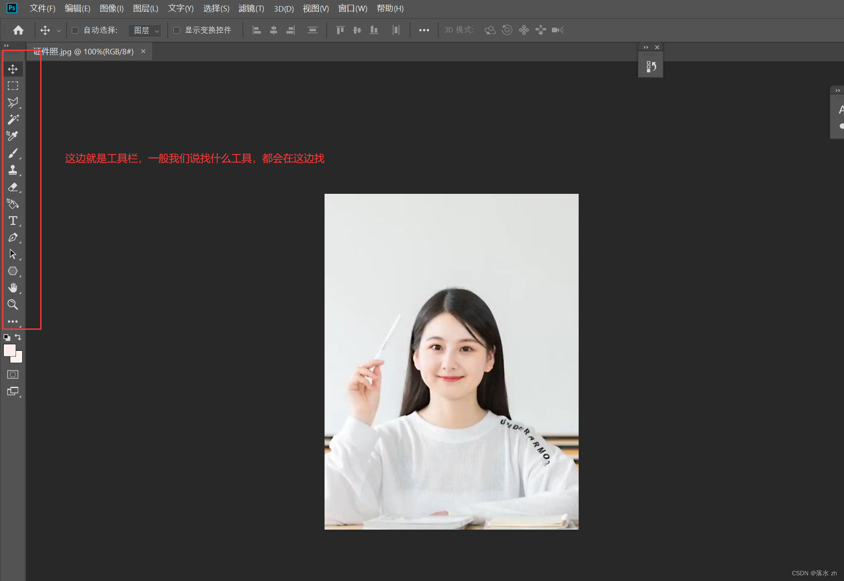Select the Hand tool

[x=13, y=288]
